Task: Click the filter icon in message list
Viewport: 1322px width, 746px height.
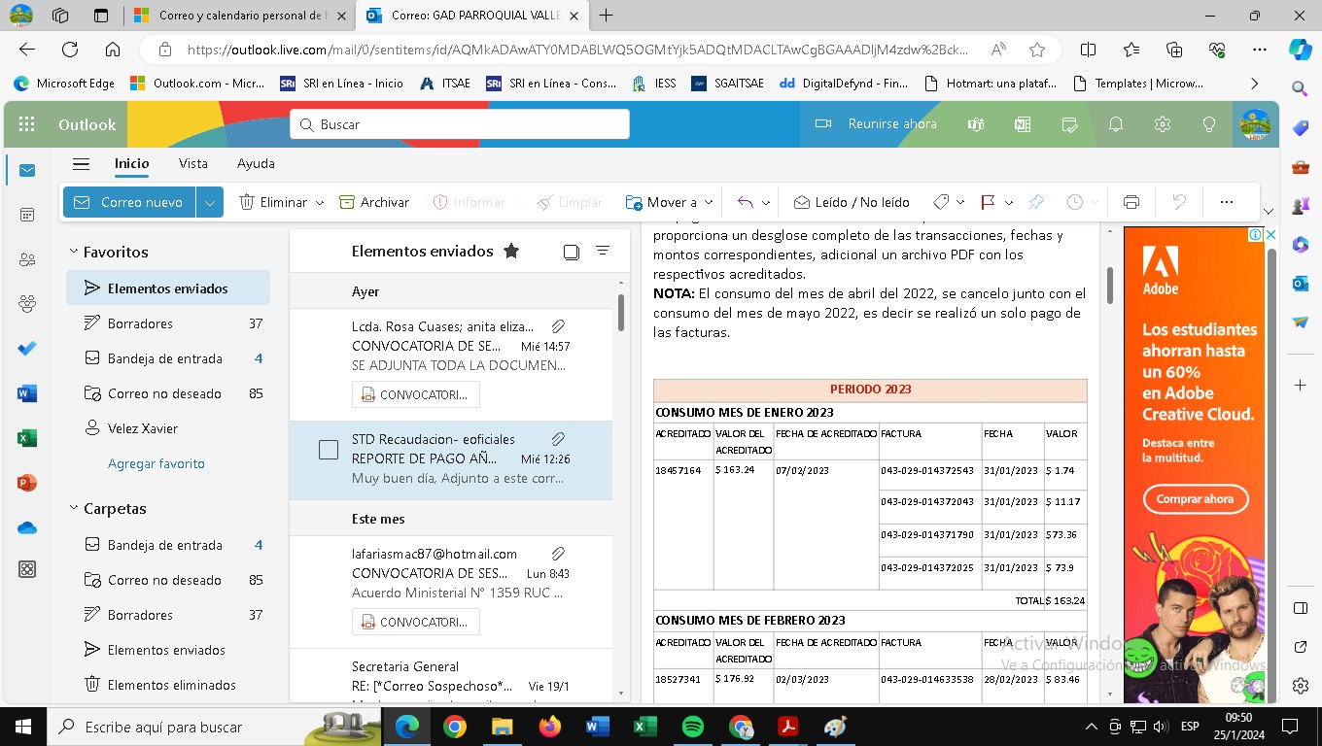Action: pos(602,251)
